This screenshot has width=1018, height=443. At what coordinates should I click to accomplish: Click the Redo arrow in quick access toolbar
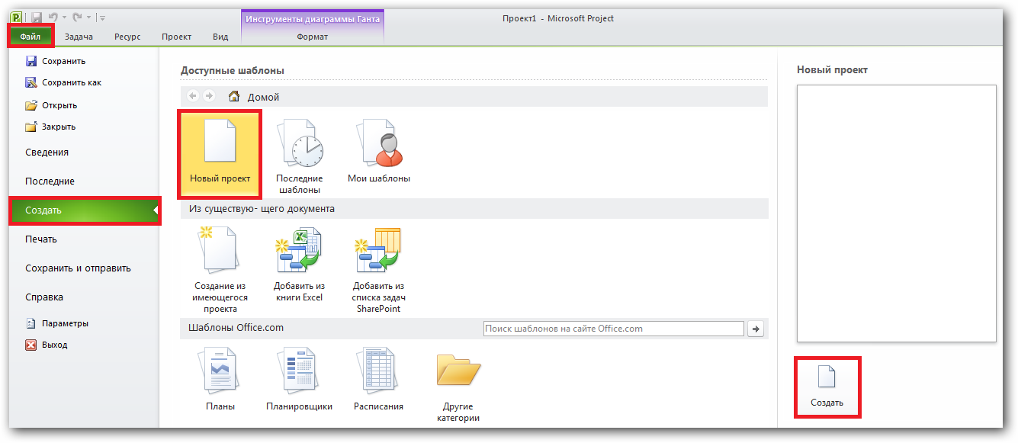click(77, 17)
